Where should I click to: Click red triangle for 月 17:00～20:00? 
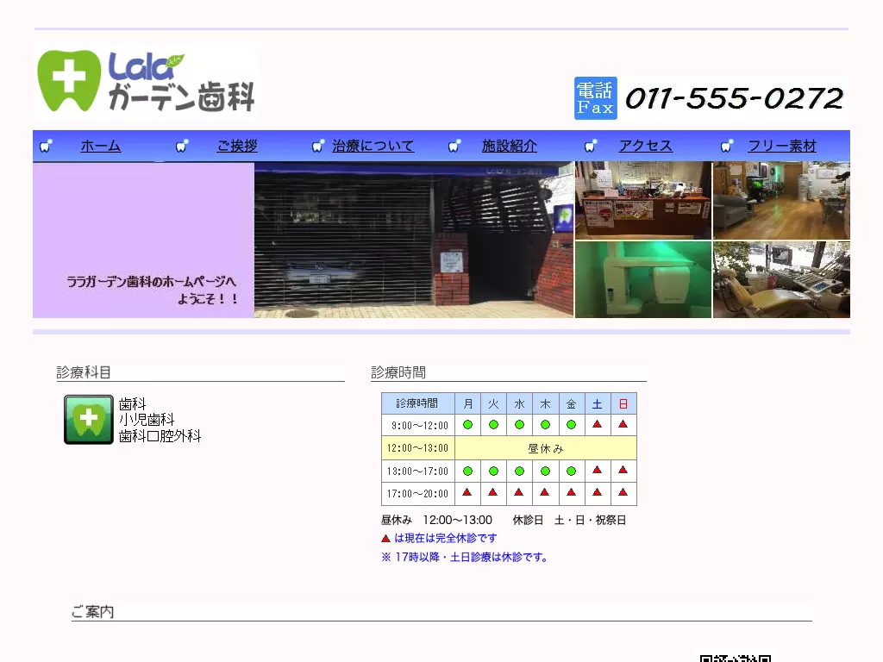point(467,492)
